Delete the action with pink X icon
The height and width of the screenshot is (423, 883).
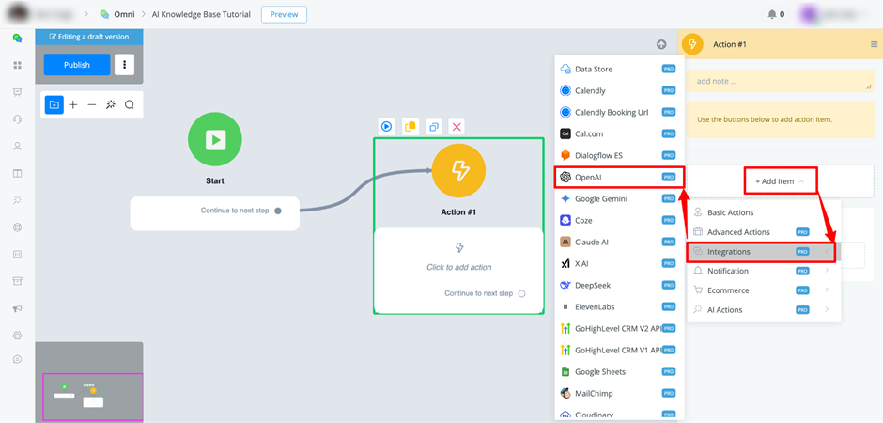coord(457,127)
